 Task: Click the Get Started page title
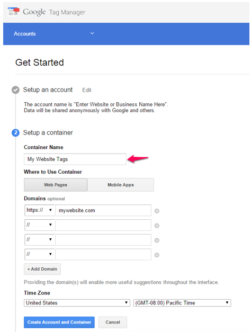39,62
